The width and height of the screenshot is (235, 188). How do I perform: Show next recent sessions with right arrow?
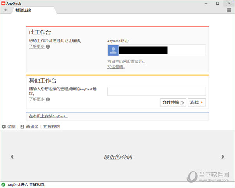[223, 157]
